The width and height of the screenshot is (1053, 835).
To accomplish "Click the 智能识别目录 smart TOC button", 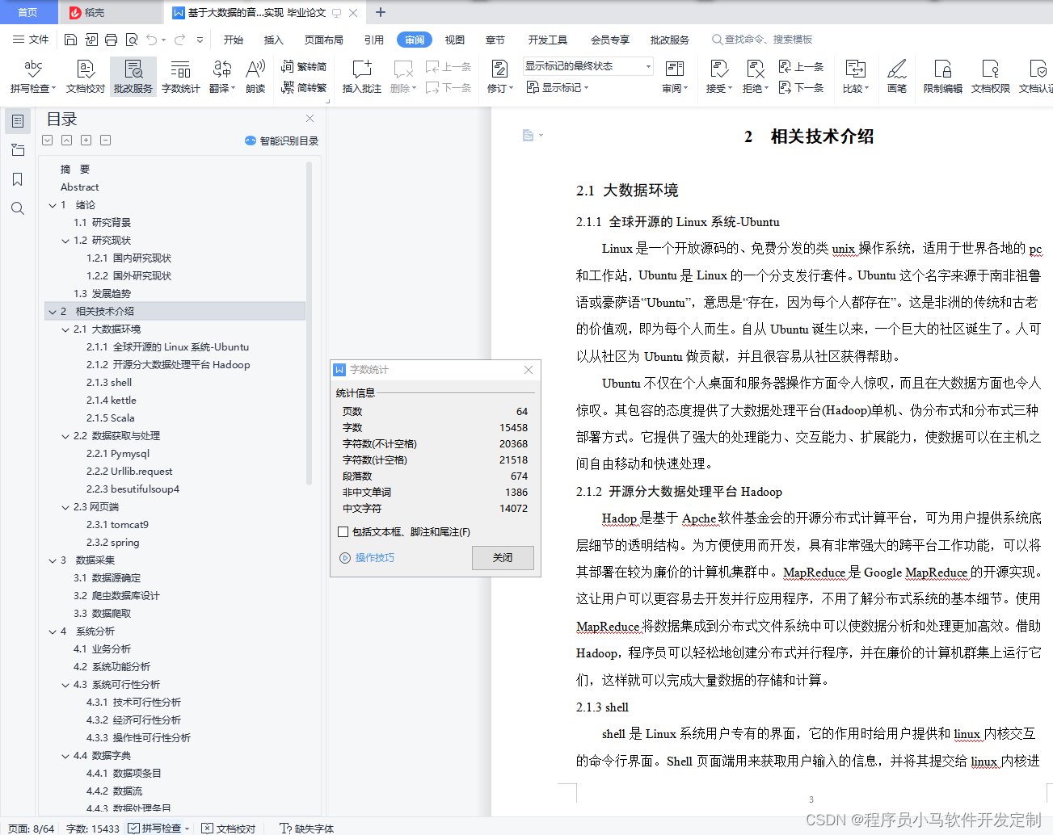I will pos(281,141).
